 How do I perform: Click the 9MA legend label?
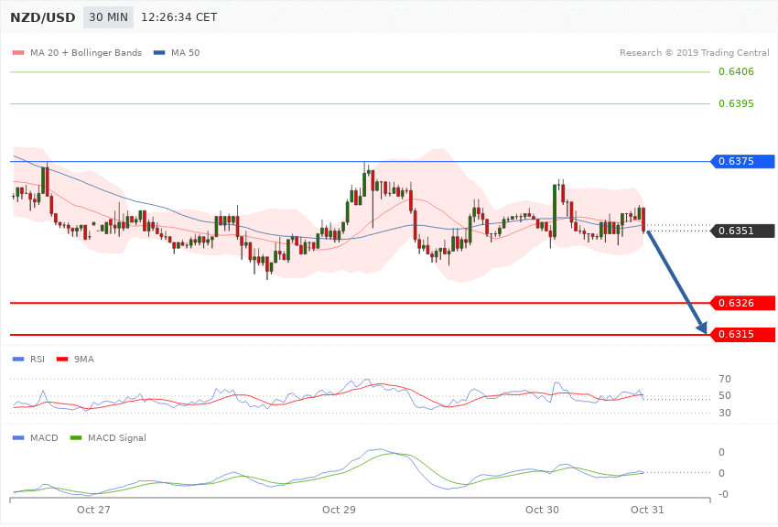[x=84, y=359]
